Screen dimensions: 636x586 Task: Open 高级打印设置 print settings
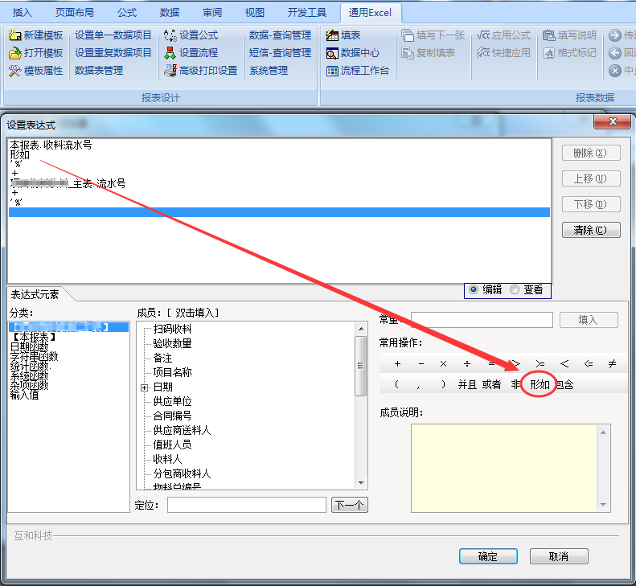pos(170,71)
